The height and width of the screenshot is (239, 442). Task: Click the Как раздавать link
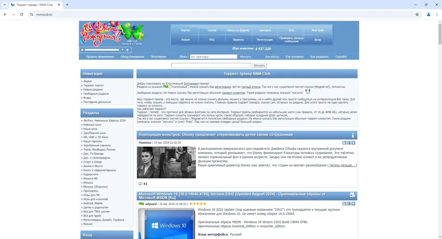[320, 56]
